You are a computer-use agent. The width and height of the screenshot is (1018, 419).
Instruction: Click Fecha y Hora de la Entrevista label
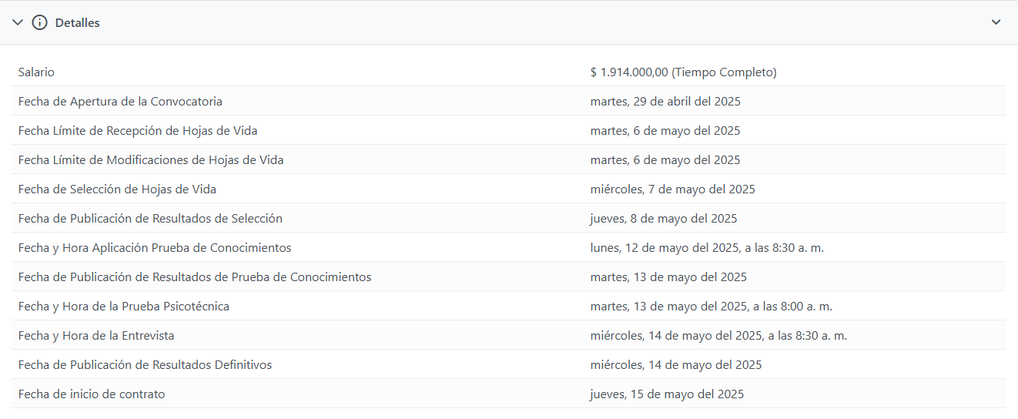point(96,336)
